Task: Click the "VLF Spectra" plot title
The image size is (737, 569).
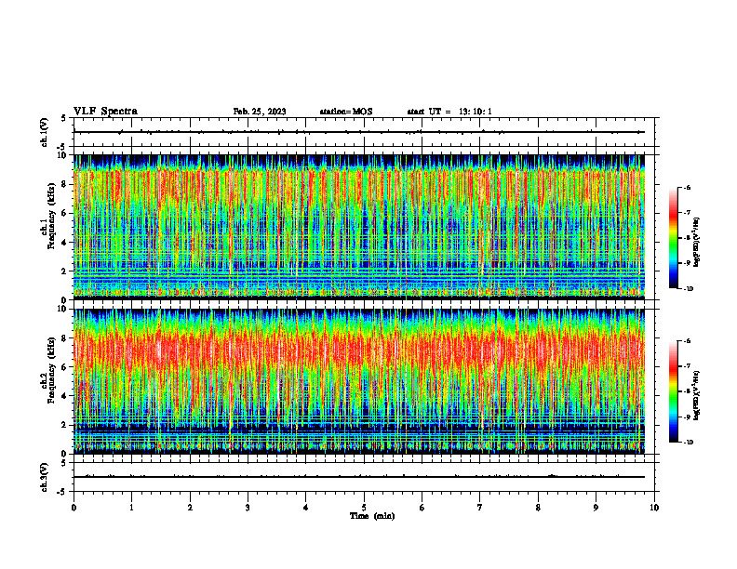Action: (x=106, y=112)
